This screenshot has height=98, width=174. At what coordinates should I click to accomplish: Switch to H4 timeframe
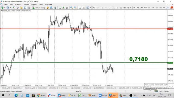pyautogui.click(x=153, y=8)
